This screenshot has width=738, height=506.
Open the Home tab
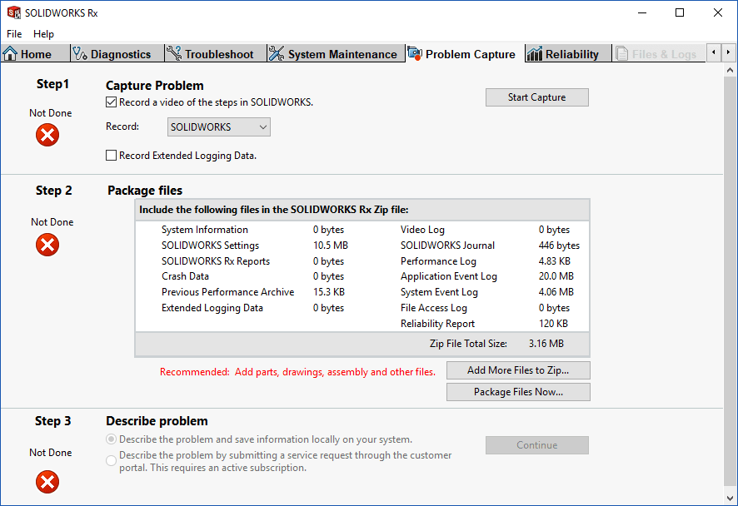35,53
